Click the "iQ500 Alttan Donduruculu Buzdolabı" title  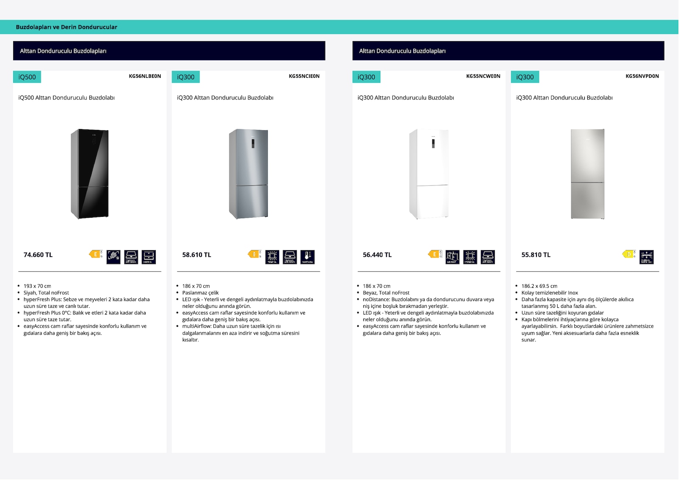point(67,98)
